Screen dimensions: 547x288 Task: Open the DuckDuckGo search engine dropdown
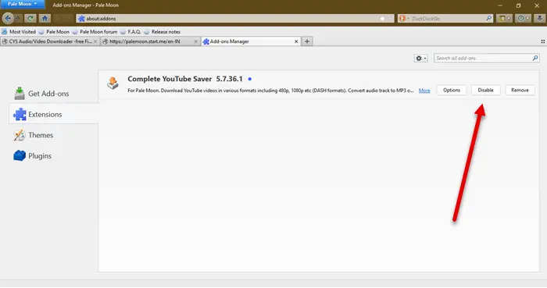coord(404,19)
